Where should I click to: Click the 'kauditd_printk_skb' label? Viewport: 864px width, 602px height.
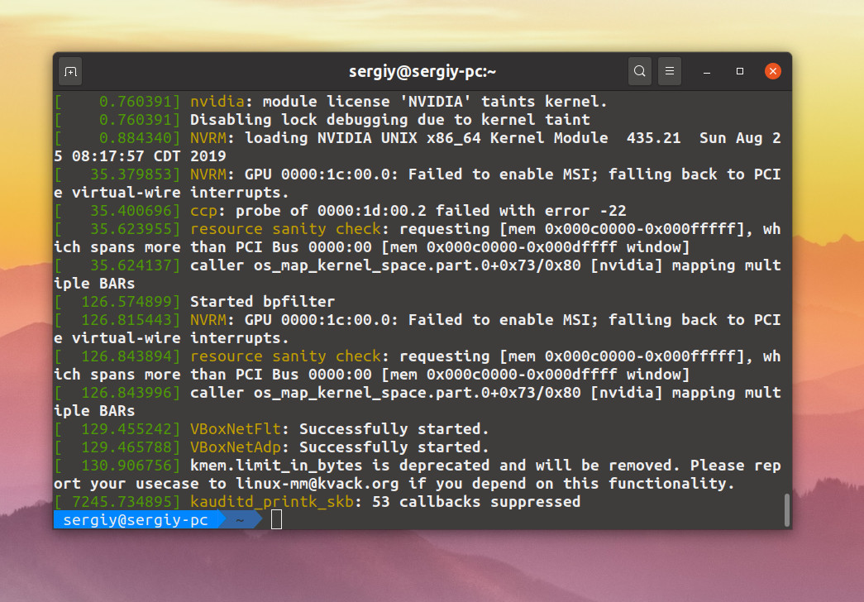tap(272, 502)
